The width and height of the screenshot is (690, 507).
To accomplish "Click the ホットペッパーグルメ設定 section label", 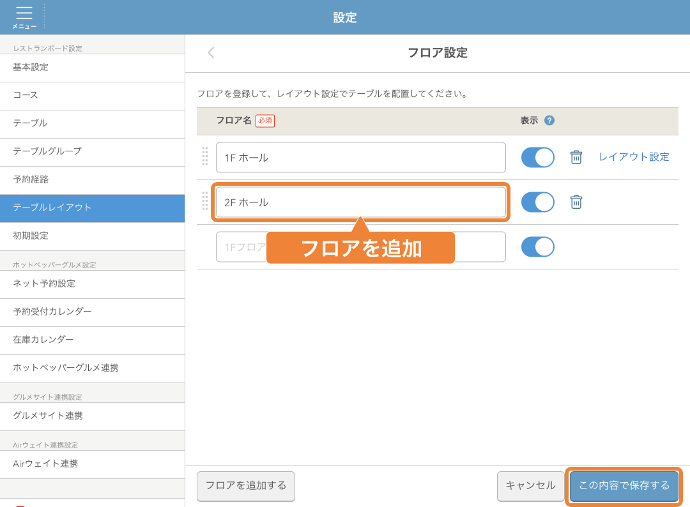I will [54, 265].
